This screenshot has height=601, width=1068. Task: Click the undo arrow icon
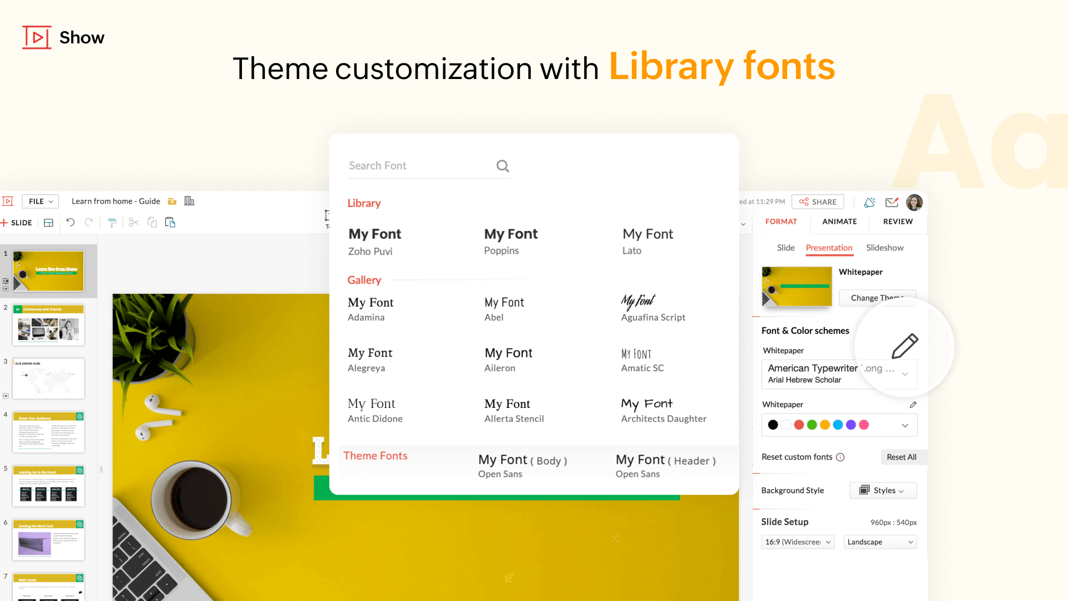point(71,223)
